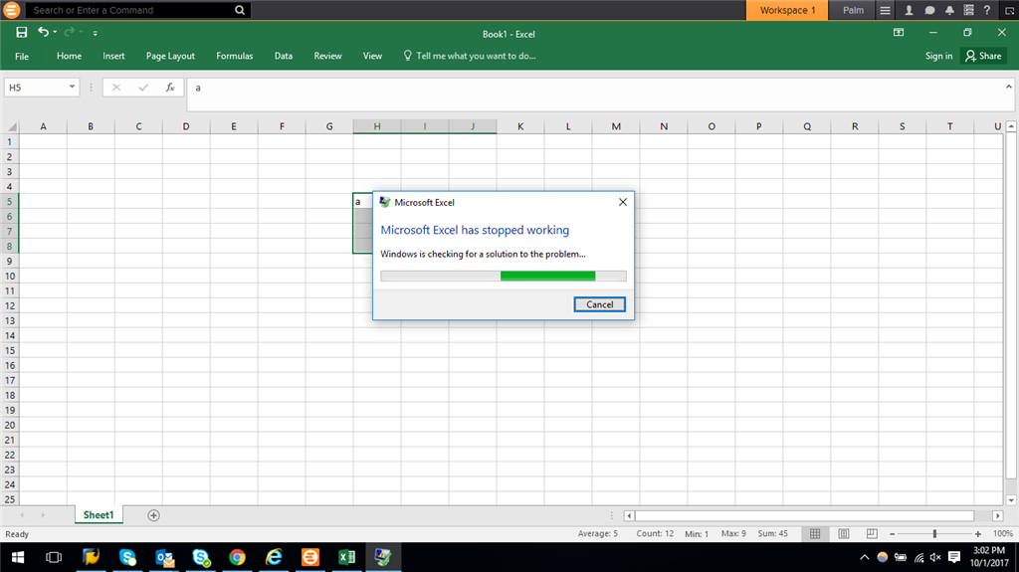Click into the formula bar
This screenshot has height=572, width=1019.
tap(595, 95)
